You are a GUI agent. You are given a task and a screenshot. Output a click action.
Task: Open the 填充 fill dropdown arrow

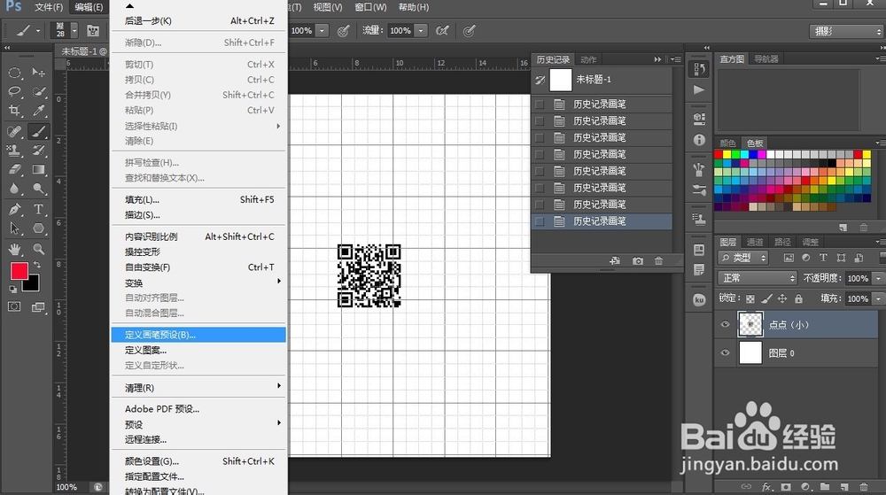pos(877,298)
